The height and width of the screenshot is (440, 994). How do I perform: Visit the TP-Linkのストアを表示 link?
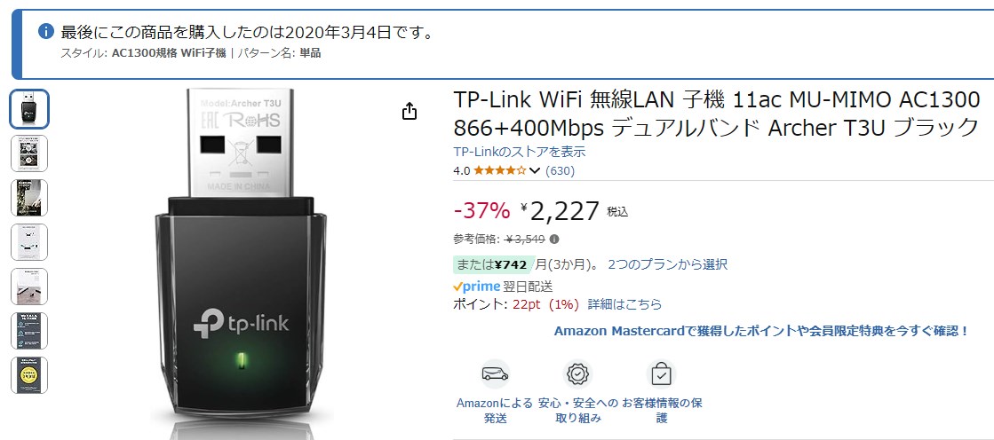pos(520,152)
